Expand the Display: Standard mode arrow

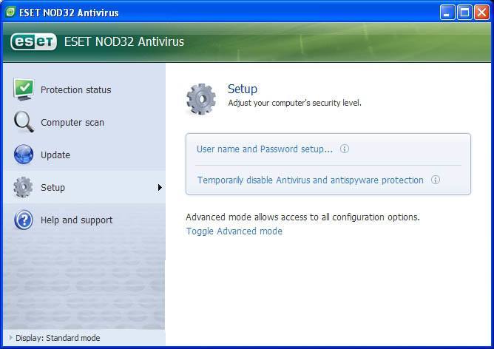point(10,338)
